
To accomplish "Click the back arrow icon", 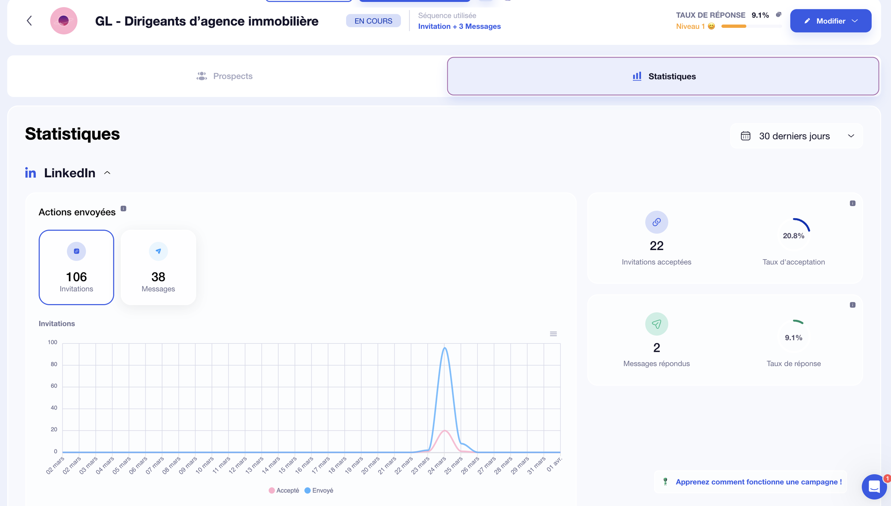I will pos(30,21).
